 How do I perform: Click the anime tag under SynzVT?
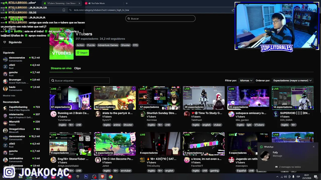pyautogui.click(x=117, y=125)
